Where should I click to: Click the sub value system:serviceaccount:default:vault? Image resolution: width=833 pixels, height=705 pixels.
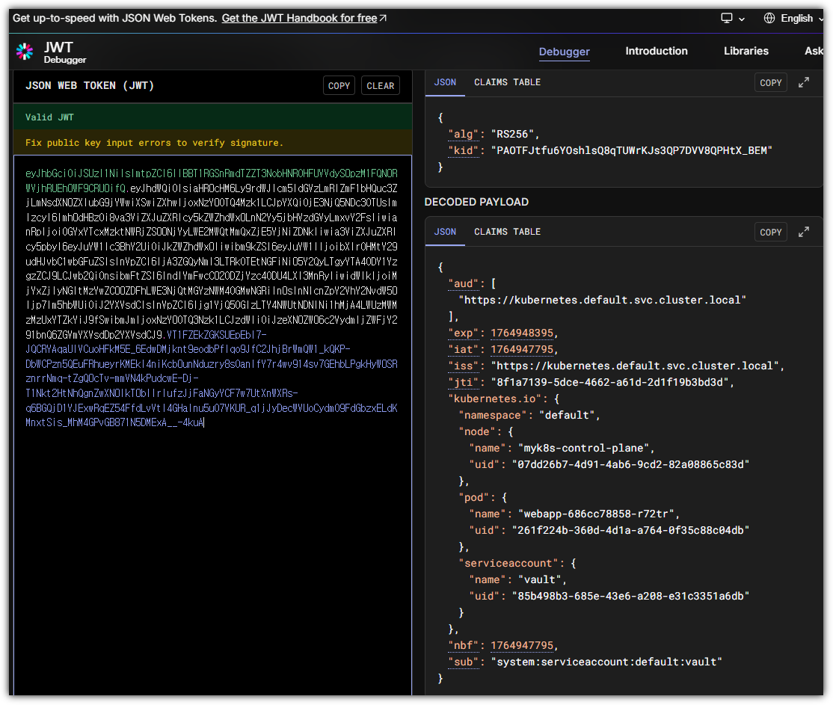coord(606,662)
